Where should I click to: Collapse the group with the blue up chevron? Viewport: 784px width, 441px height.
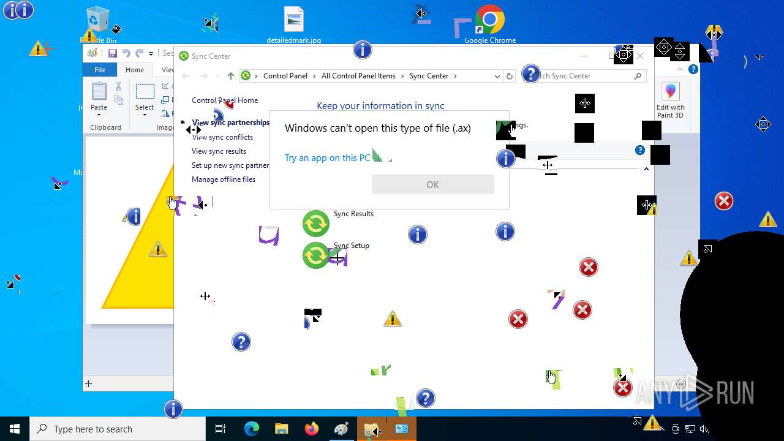(x=646, y=169)
